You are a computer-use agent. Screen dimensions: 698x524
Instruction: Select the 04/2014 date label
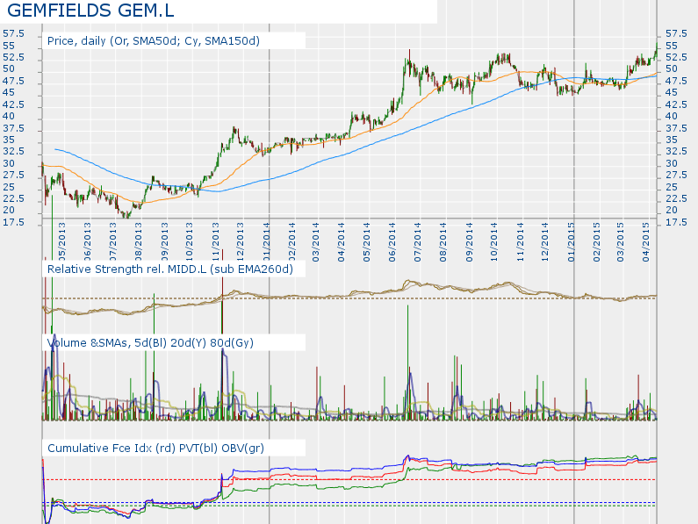342,241
